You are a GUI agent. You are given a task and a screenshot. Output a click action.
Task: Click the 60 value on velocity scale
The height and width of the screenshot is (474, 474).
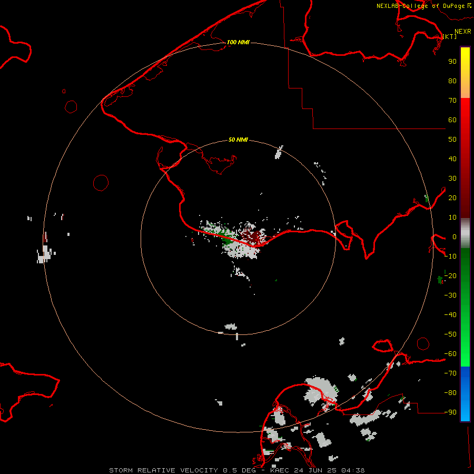coord(452,120)
